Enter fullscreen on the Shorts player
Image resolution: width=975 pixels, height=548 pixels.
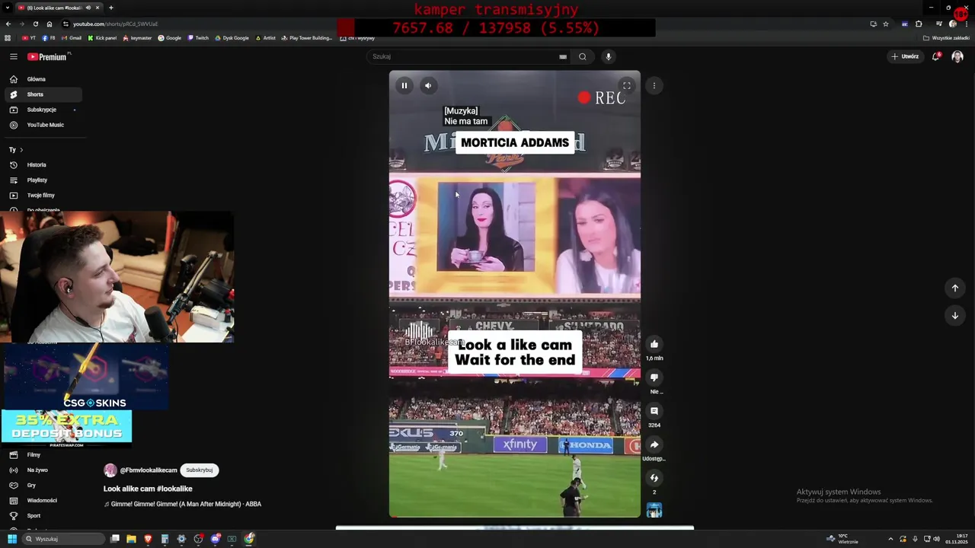point(626,85)
